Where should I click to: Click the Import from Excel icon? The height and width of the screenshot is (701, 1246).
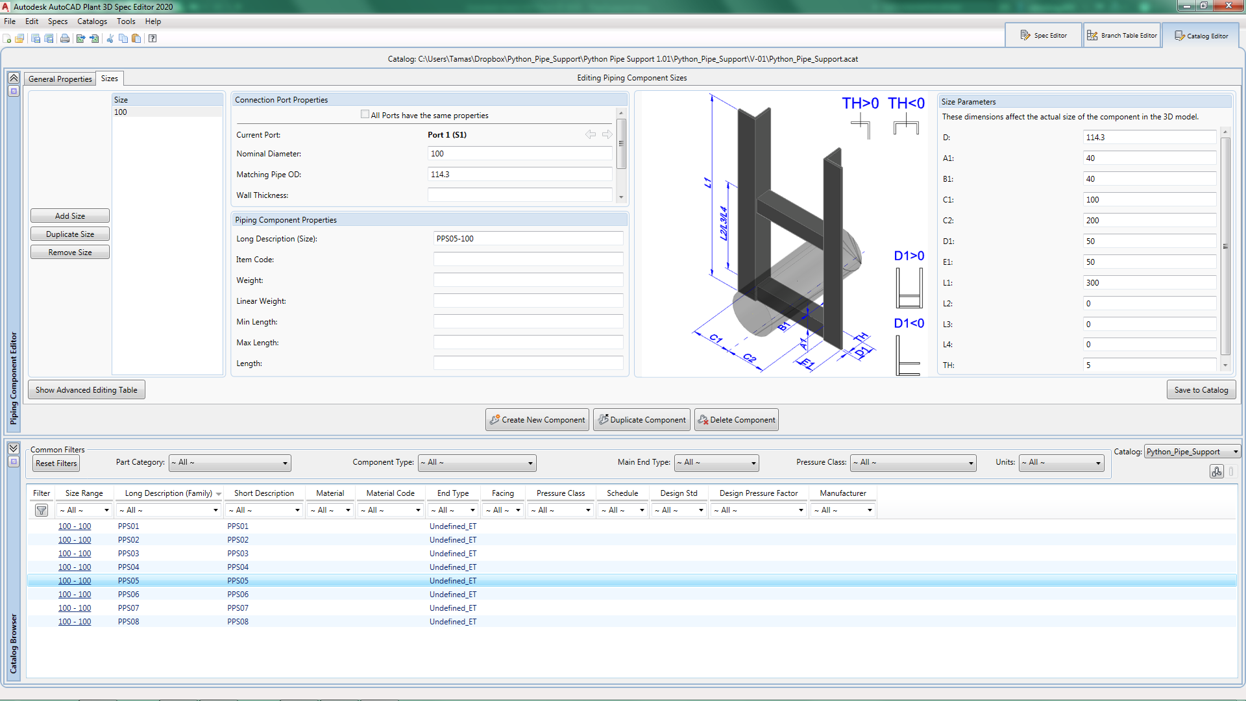(x=95, y=38)
